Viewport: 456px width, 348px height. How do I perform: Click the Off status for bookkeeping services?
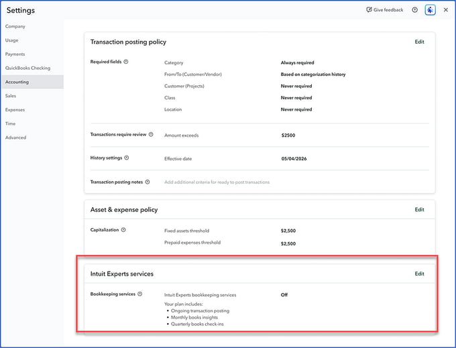pos(284,295)
